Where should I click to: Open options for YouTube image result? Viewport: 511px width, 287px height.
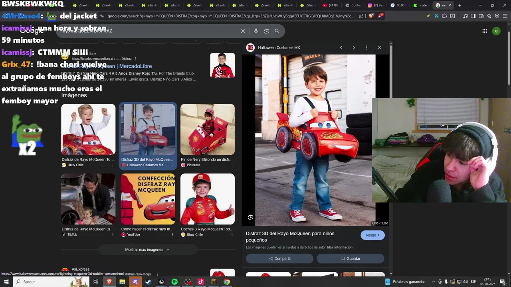click(172, 235)
